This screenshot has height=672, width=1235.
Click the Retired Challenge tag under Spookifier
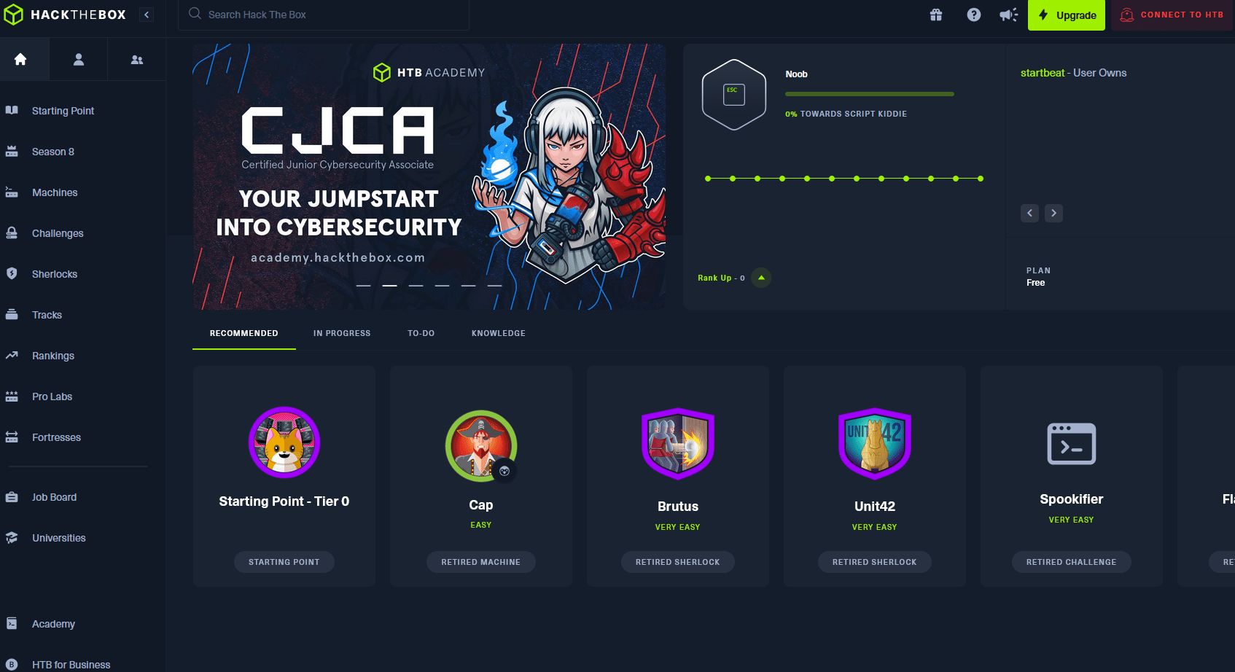(1072, 562)
